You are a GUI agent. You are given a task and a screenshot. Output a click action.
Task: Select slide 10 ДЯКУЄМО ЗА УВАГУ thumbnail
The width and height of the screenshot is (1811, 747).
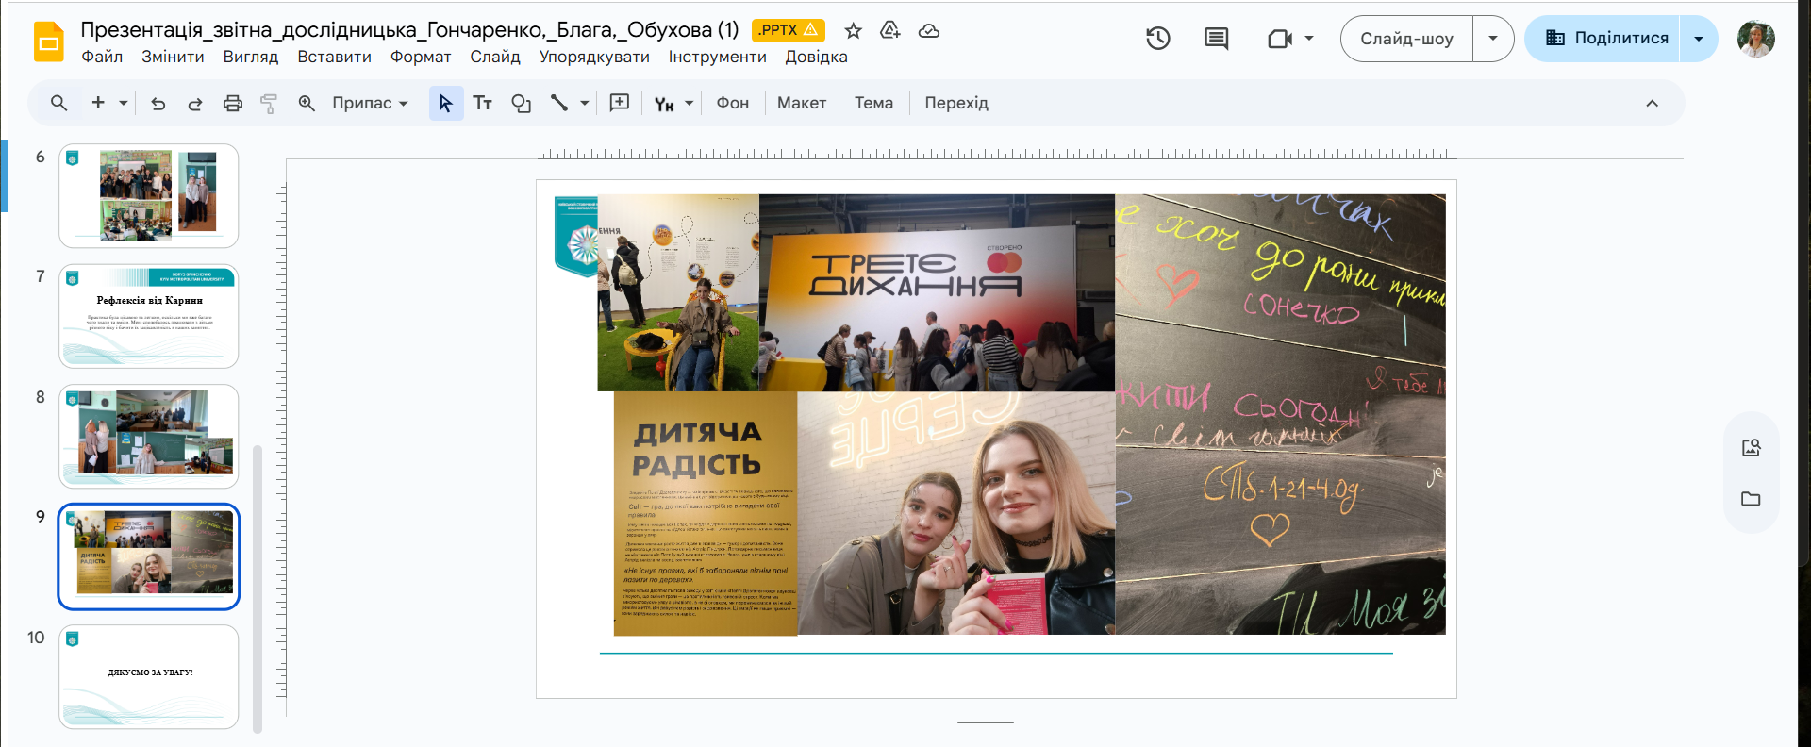click(x=149, y=676)
